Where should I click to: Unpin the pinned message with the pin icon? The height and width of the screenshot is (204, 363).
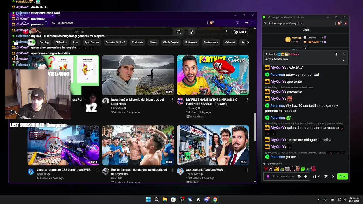336,54
